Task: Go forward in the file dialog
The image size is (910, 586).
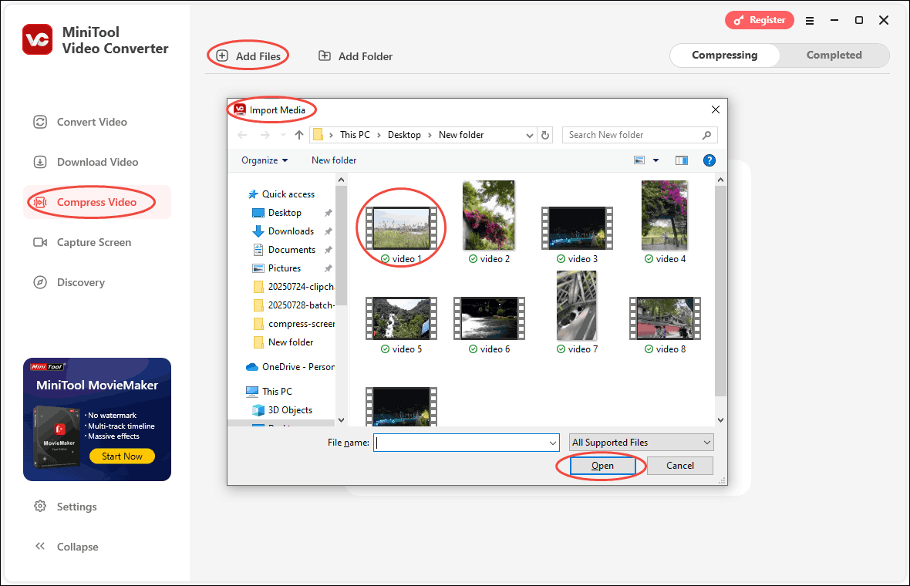Action: [265, 135]
